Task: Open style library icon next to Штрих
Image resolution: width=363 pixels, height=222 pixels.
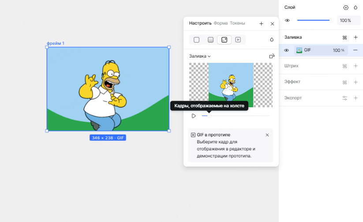Action: pyautogui.click(x=345, y=66)
